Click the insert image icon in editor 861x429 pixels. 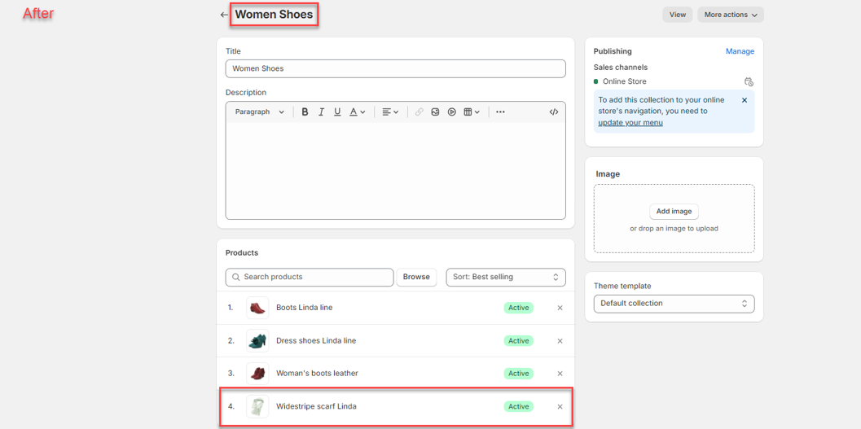point(435,112)
